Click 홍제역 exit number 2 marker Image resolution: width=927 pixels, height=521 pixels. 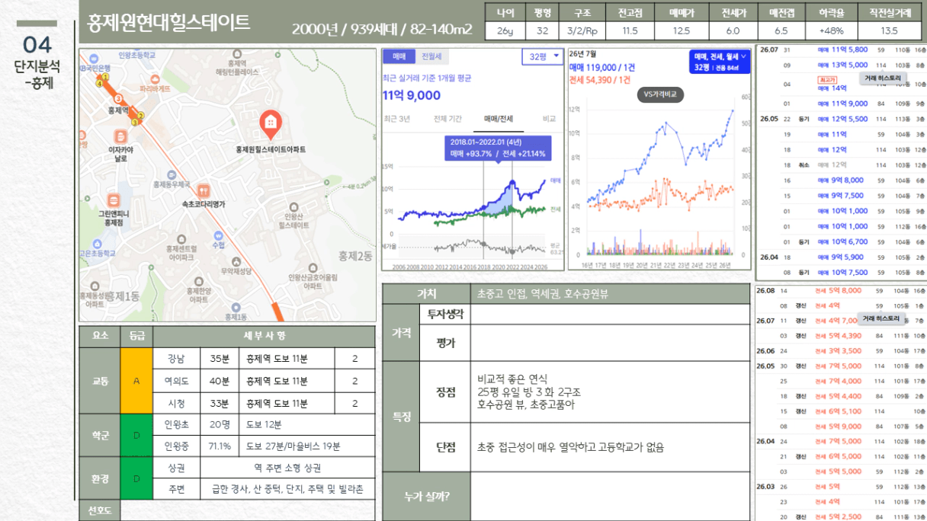pos(141,116)
